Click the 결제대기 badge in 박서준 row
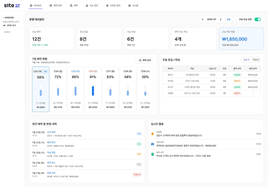The image size is (268, 187). point(237,81)
